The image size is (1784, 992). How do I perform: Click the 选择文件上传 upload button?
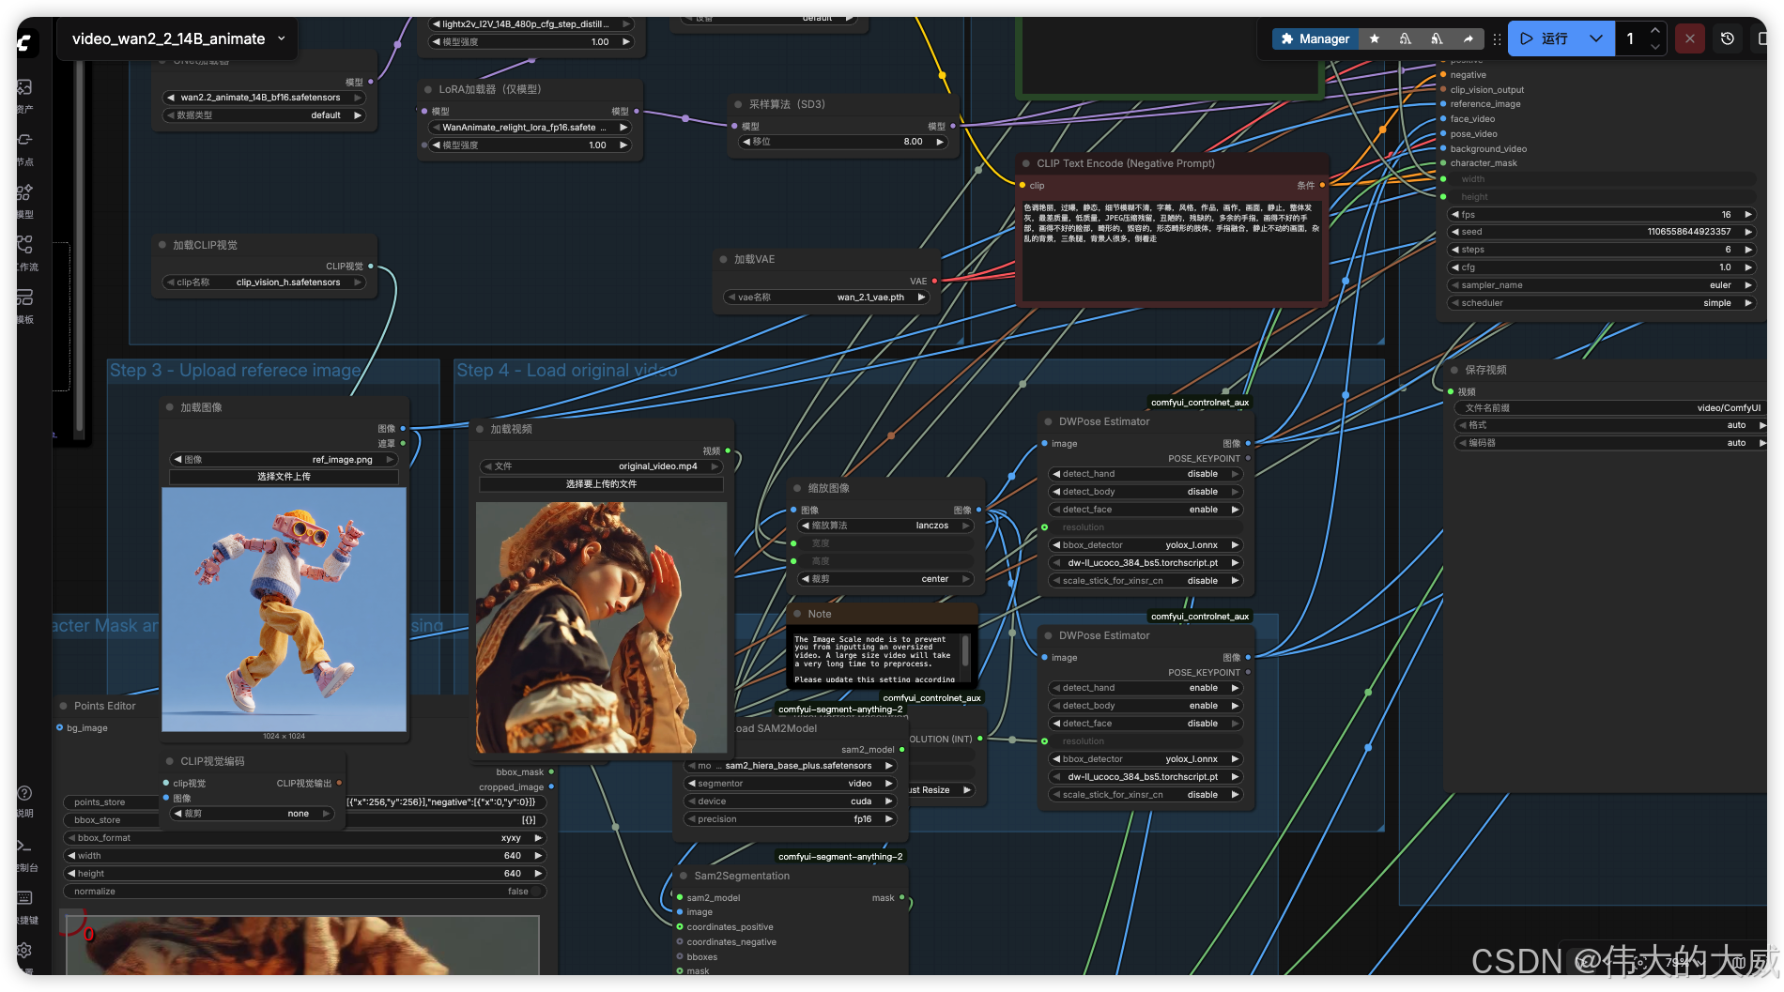284,477
